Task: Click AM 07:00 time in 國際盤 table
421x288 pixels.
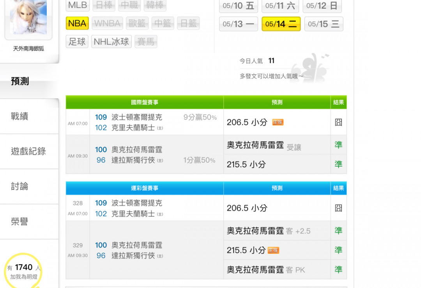Action: click(x=78, y=124)
